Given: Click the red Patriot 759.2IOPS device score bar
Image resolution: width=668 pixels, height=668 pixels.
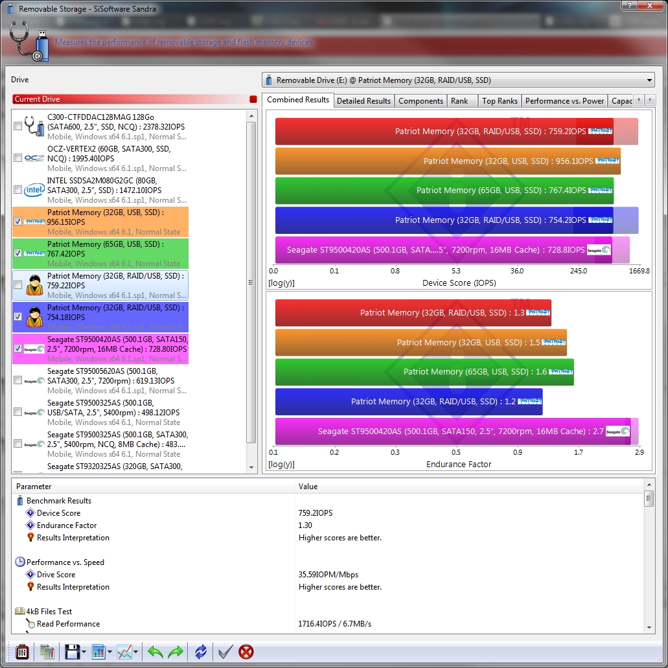Looking at the screenshot, I should (444, 132).
